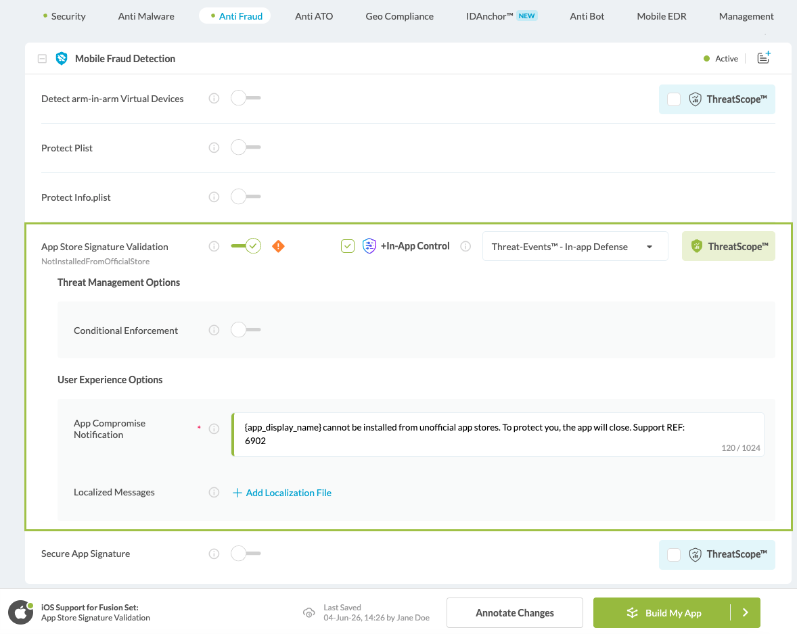797x634 pixels.
Task: Click the orange warning diamond icon
Action: (x=278, y=246)
